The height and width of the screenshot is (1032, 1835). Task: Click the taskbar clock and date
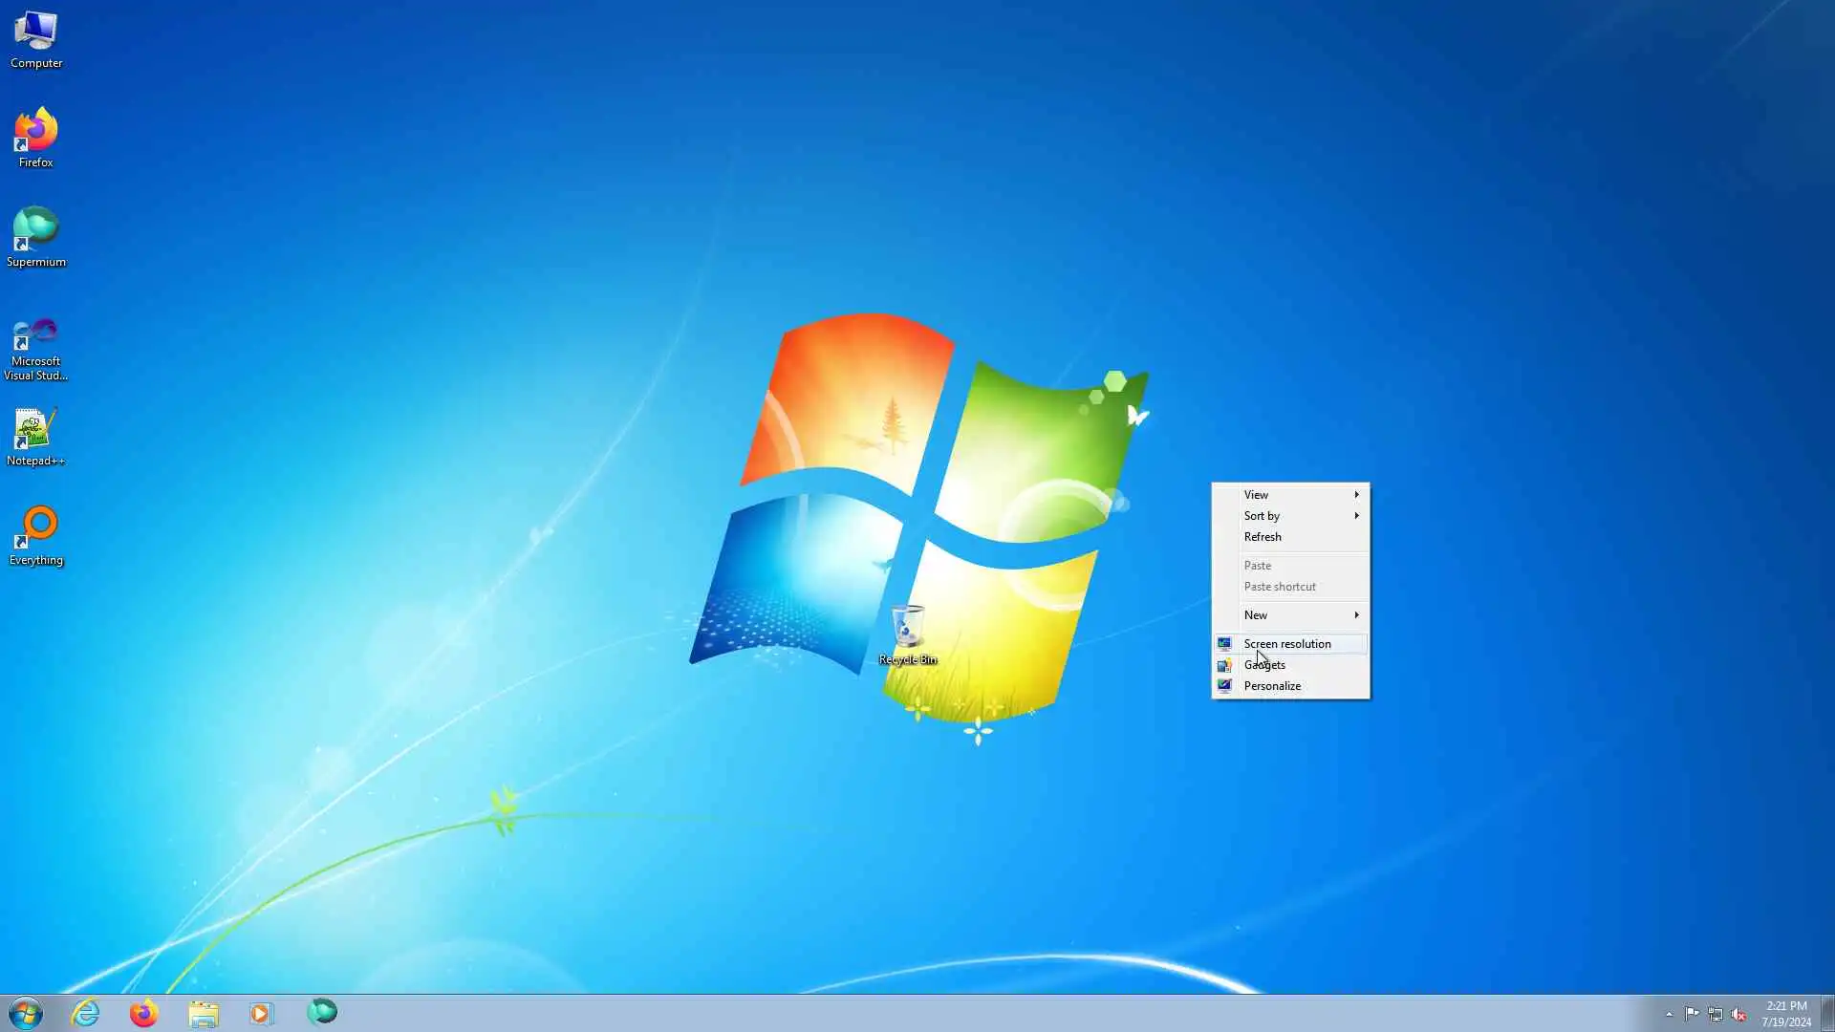[1785, 1014]
